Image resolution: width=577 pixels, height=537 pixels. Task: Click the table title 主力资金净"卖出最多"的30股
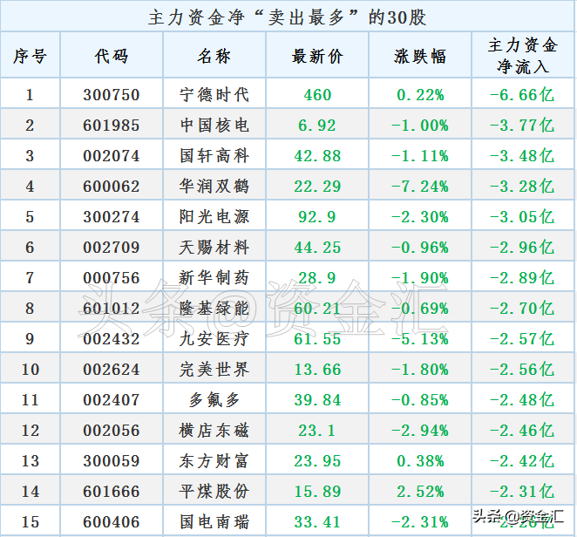click(288, 17)
